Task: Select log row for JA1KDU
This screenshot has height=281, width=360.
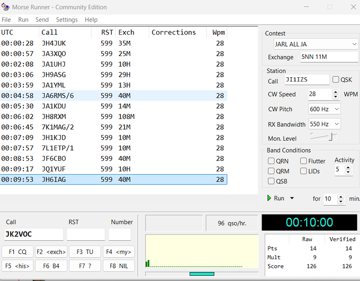Action: pyautogui.click(x=113, y=106)
